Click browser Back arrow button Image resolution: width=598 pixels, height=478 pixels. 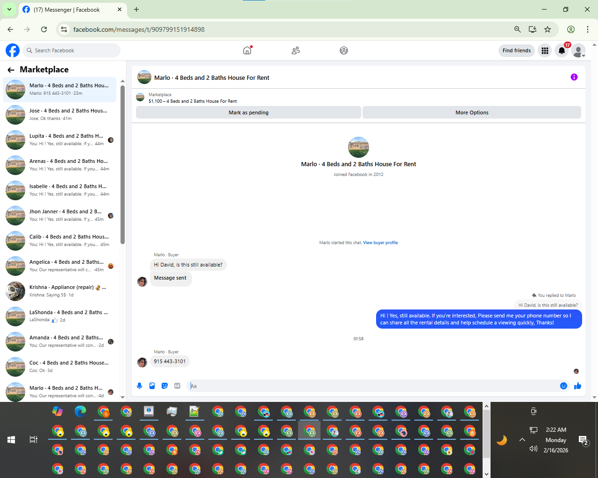click(x=10, y=29)
